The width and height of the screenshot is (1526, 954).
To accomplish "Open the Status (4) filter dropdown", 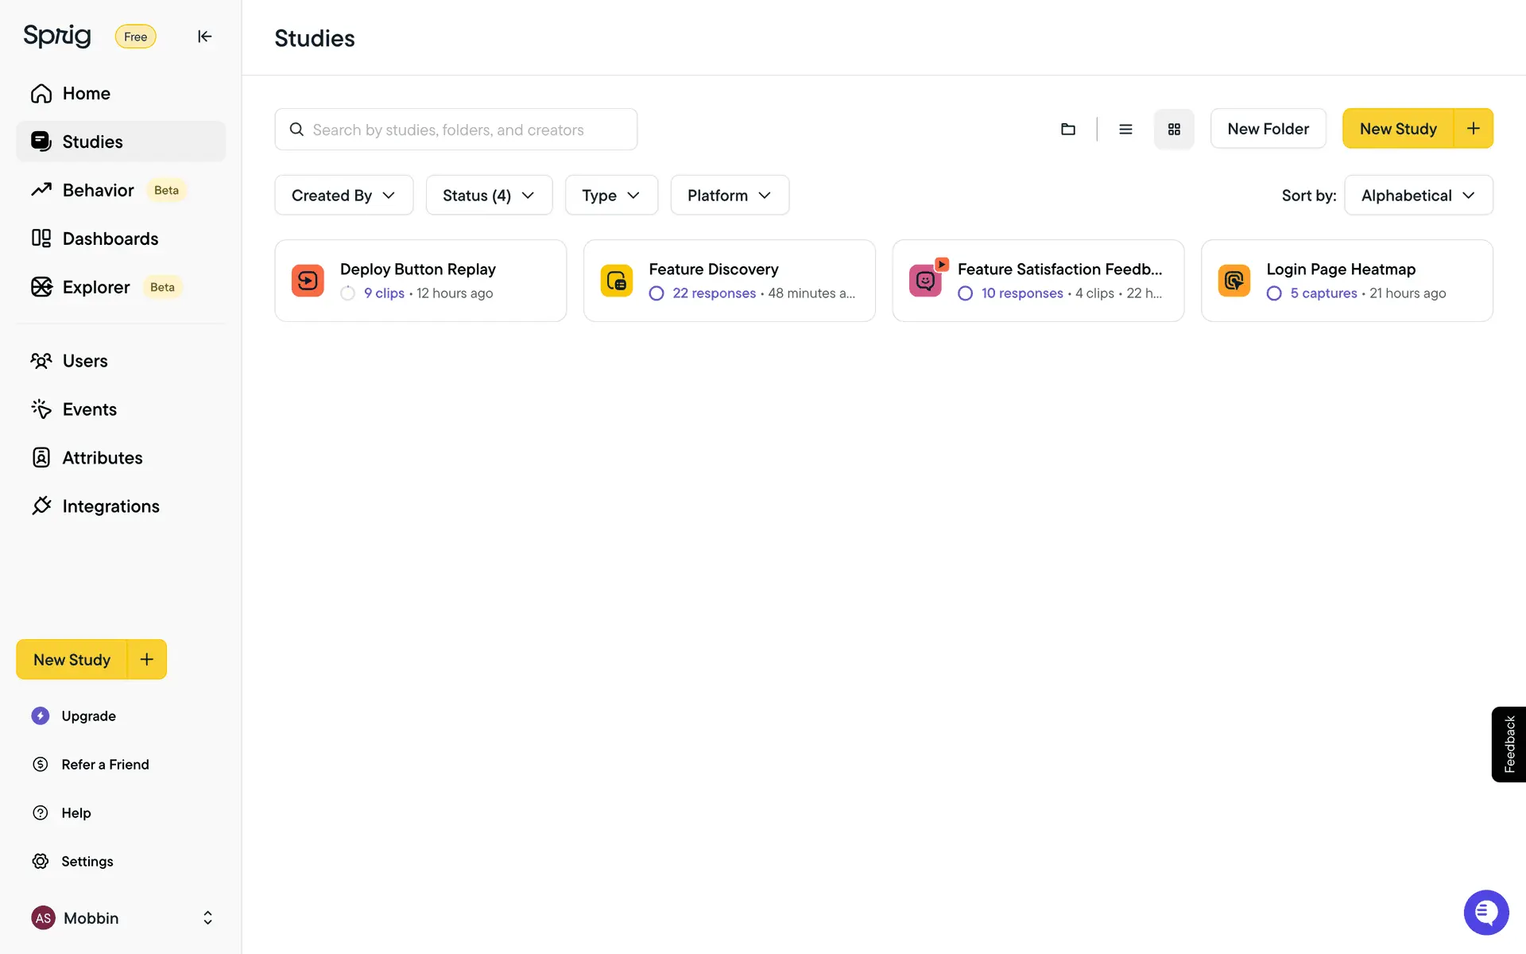I will click(488, 196).
